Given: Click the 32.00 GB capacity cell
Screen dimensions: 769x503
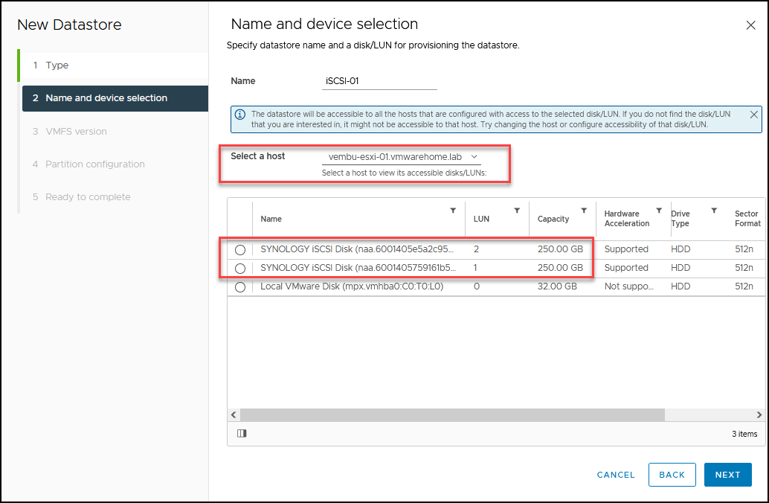Looking at the screenshot, I should [x=557, y=286].
